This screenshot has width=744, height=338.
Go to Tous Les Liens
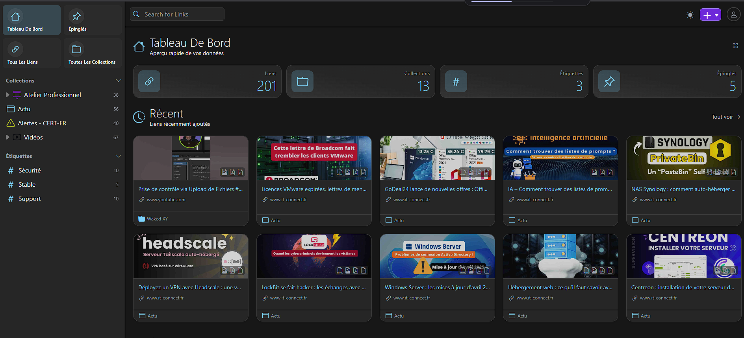pos(32,53)
